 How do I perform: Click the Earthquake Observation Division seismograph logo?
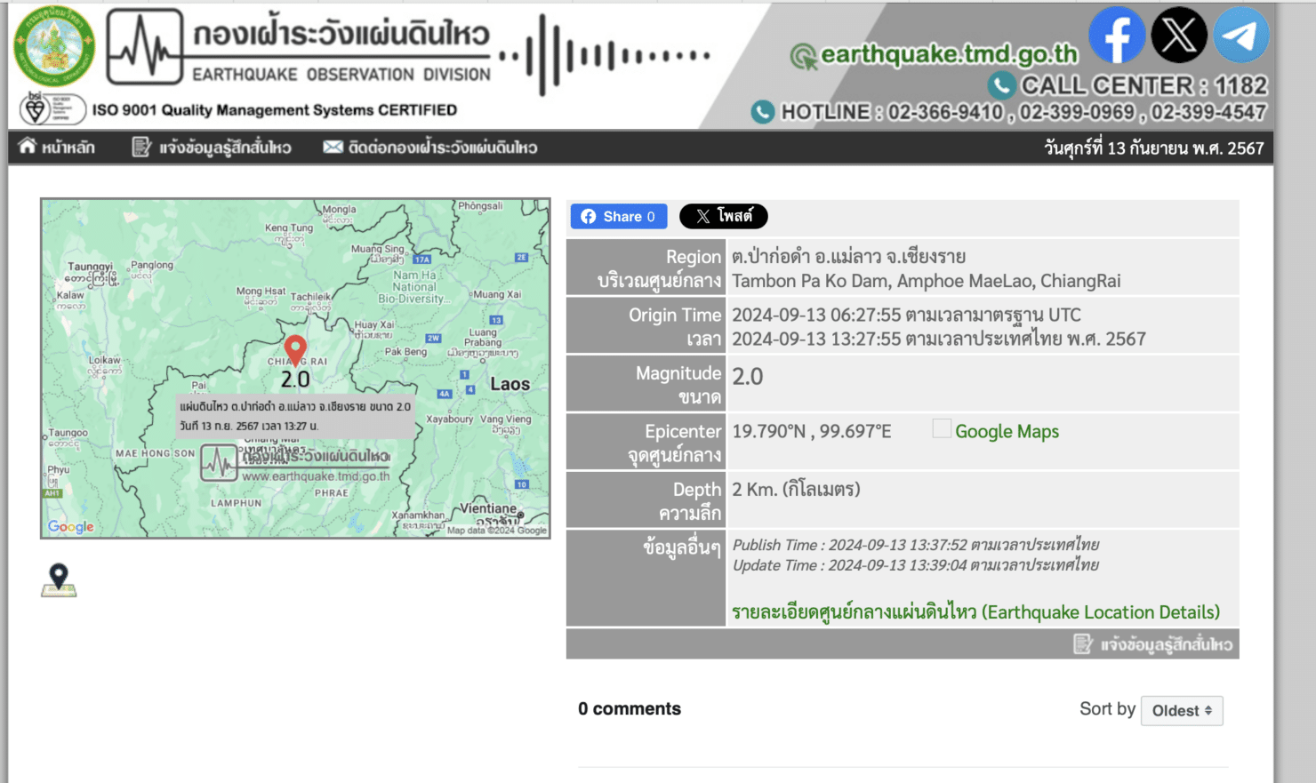[x=145, y=46]
